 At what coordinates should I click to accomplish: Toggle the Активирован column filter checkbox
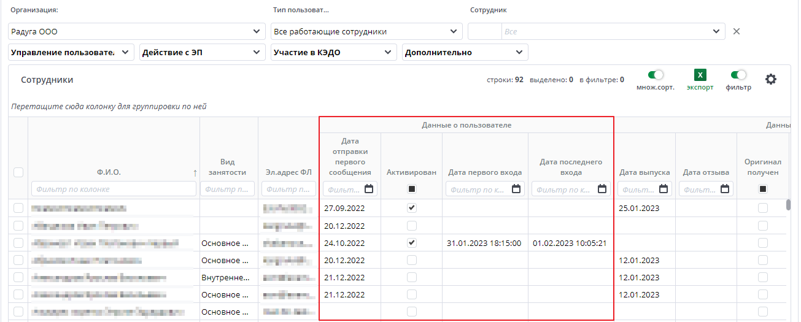click(x=411, y=189)
